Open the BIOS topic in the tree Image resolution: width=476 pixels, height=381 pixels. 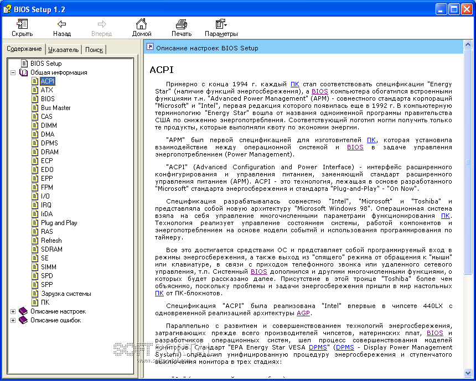(48, 99)
